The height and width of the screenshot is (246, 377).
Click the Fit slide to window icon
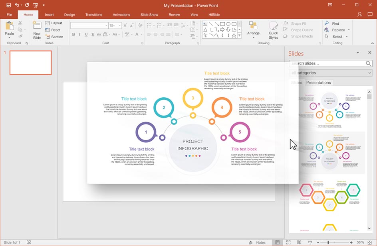370,242
